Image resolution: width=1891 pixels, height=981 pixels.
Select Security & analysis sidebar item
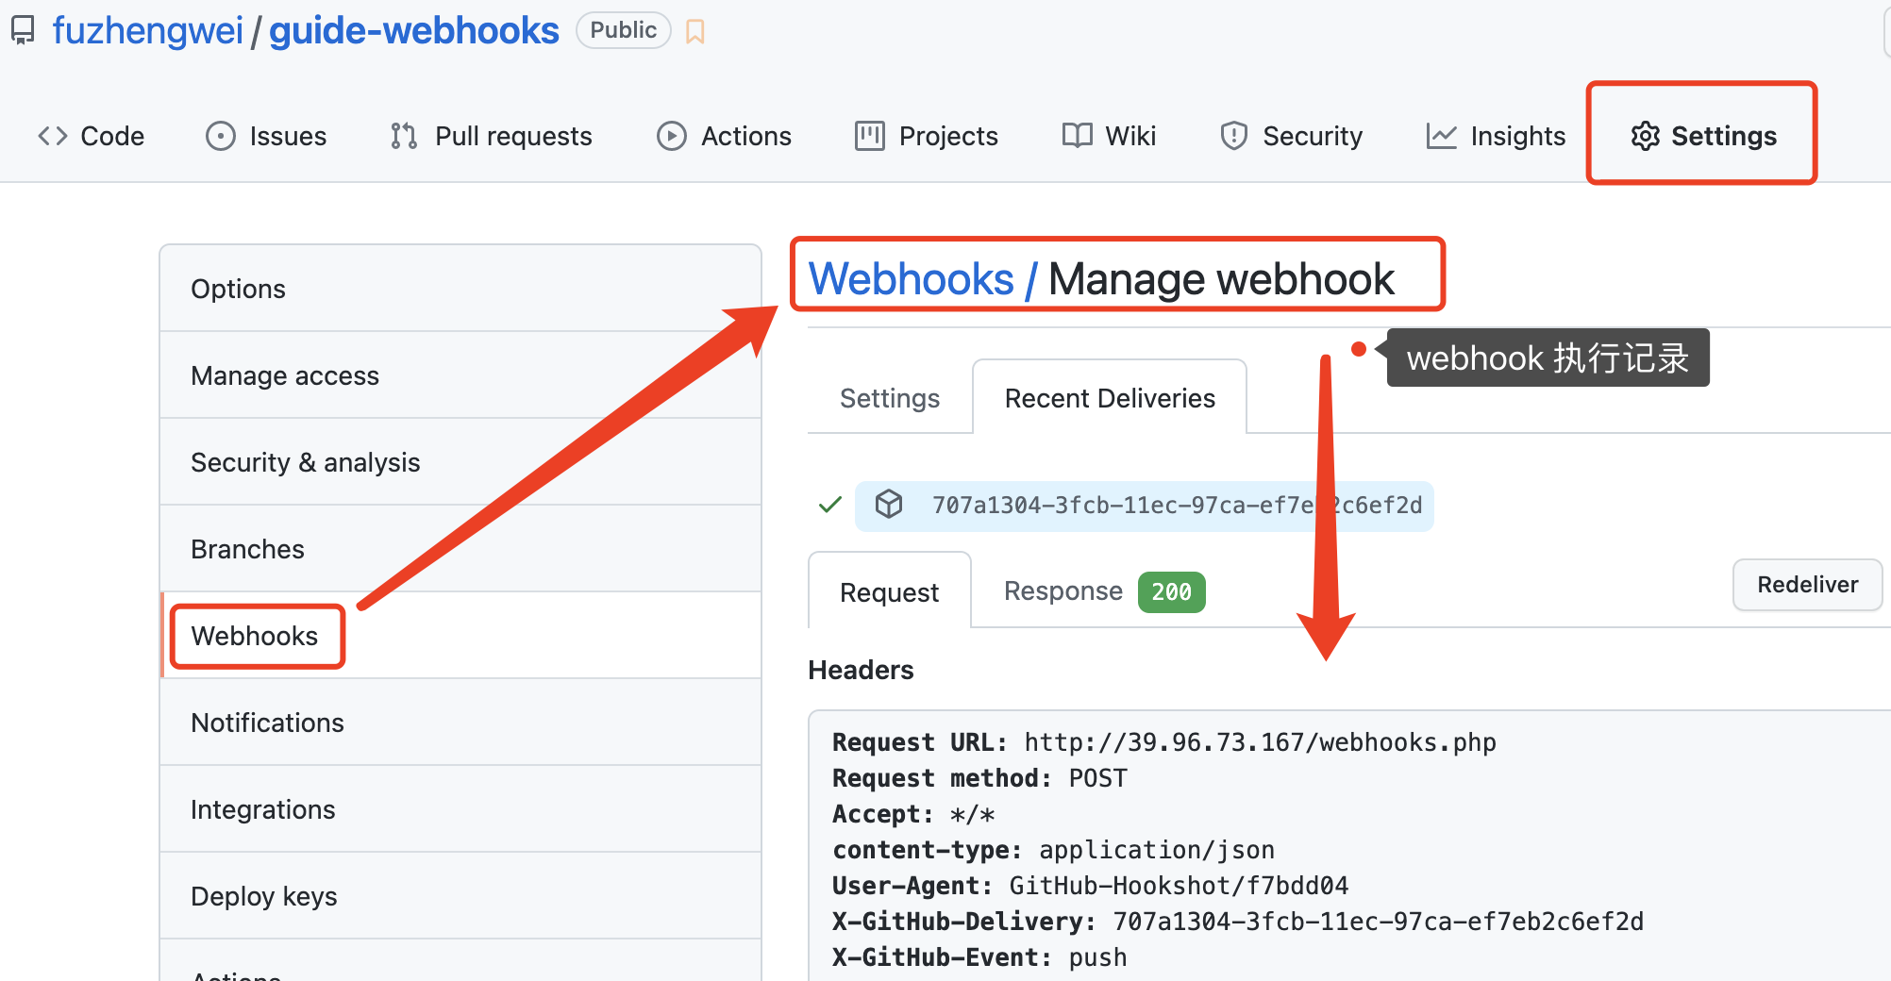coord(305,462)
